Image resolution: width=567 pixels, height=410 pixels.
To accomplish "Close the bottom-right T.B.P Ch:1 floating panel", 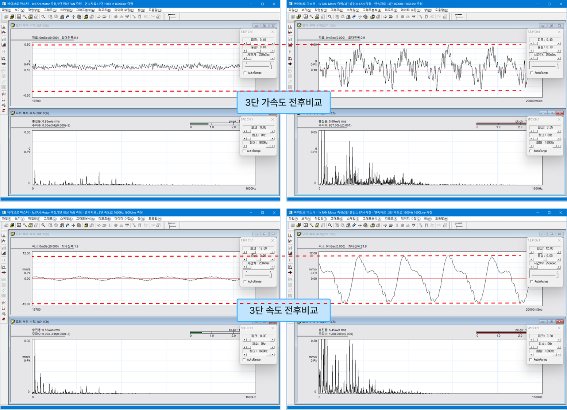I will click(x=559, y=240).
